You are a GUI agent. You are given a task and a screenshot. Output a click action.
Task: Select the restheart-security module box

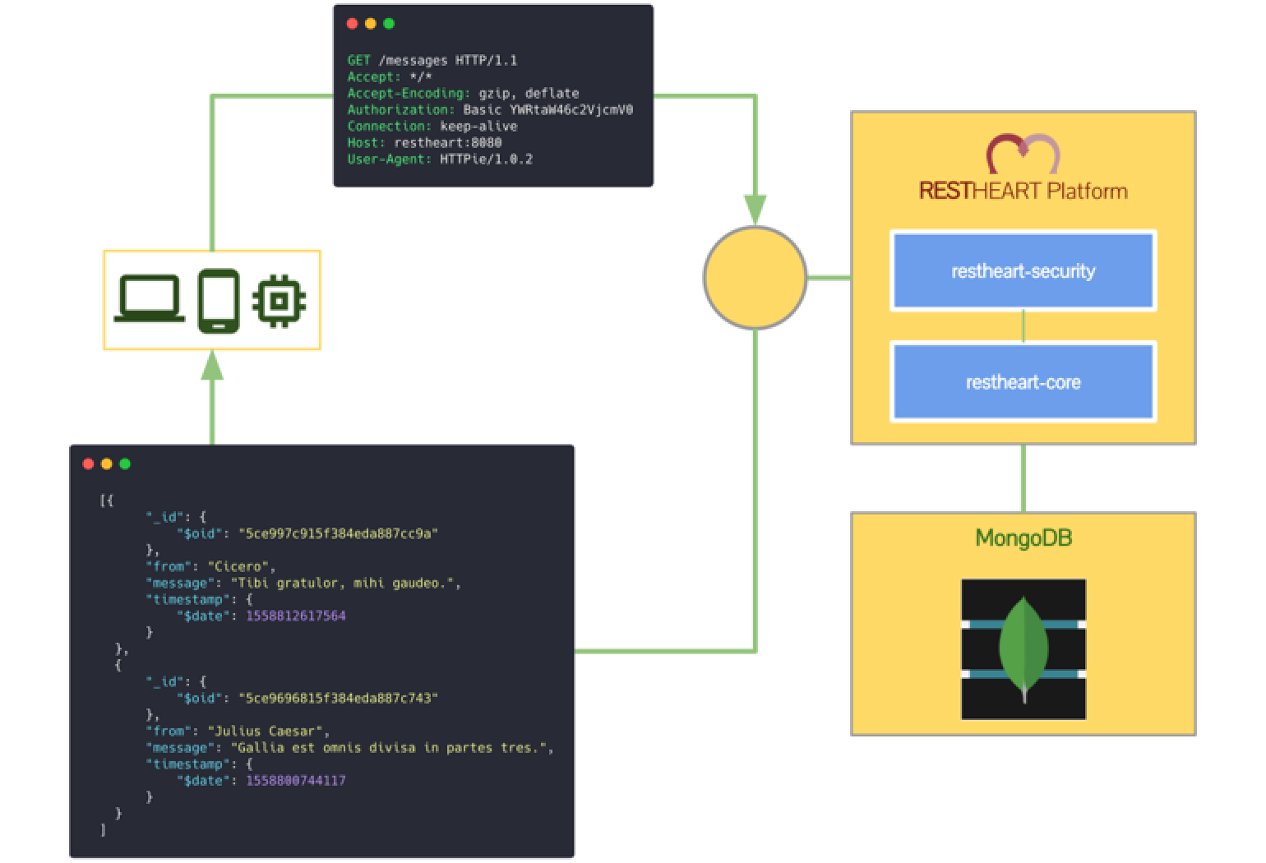(x=1023, y=270)
